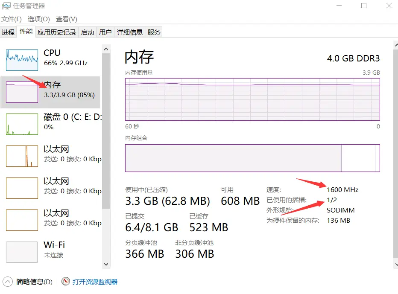Select the CPU usage graph thumbnail

pyautogui.click(x=22, y=60)
